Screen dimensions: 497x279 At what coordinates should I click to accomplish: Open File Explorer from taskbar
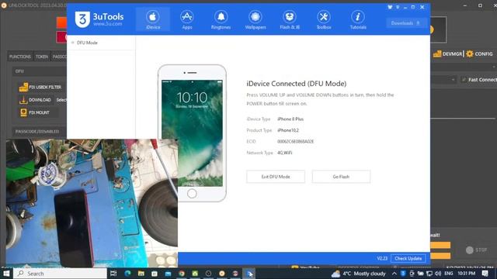pyautogui.click(x=141, y=274)
